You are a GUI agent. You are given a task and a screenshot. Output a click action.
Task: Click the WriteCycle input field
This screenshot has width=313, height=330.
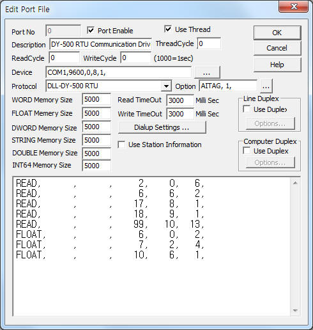[135, 58]
